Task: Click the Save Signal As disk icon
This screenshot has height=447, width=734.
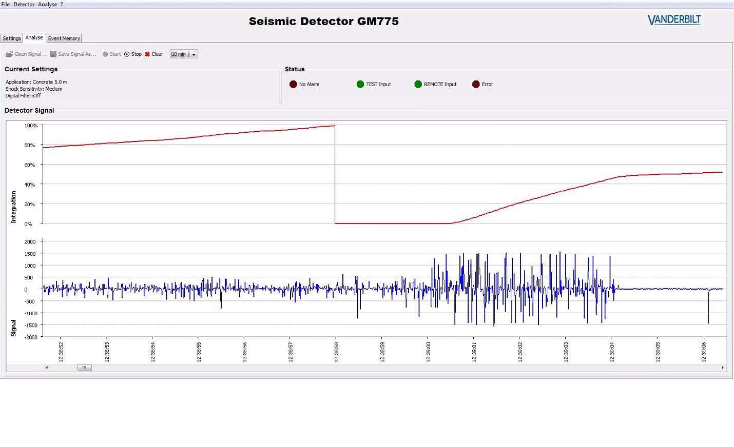Action: (x=53, y=54)
